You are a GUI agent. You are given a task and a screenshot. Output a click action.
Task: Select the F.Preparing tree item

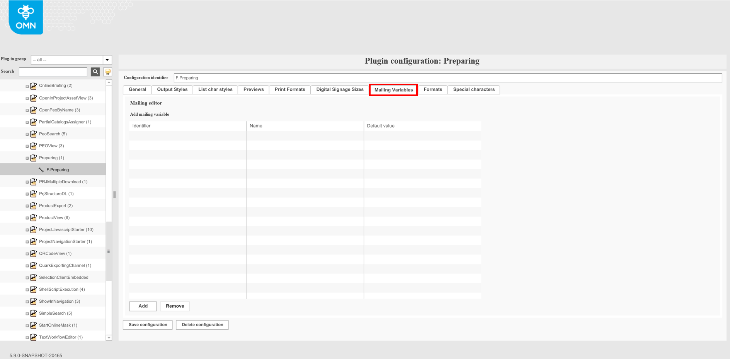tap(57, 169)
